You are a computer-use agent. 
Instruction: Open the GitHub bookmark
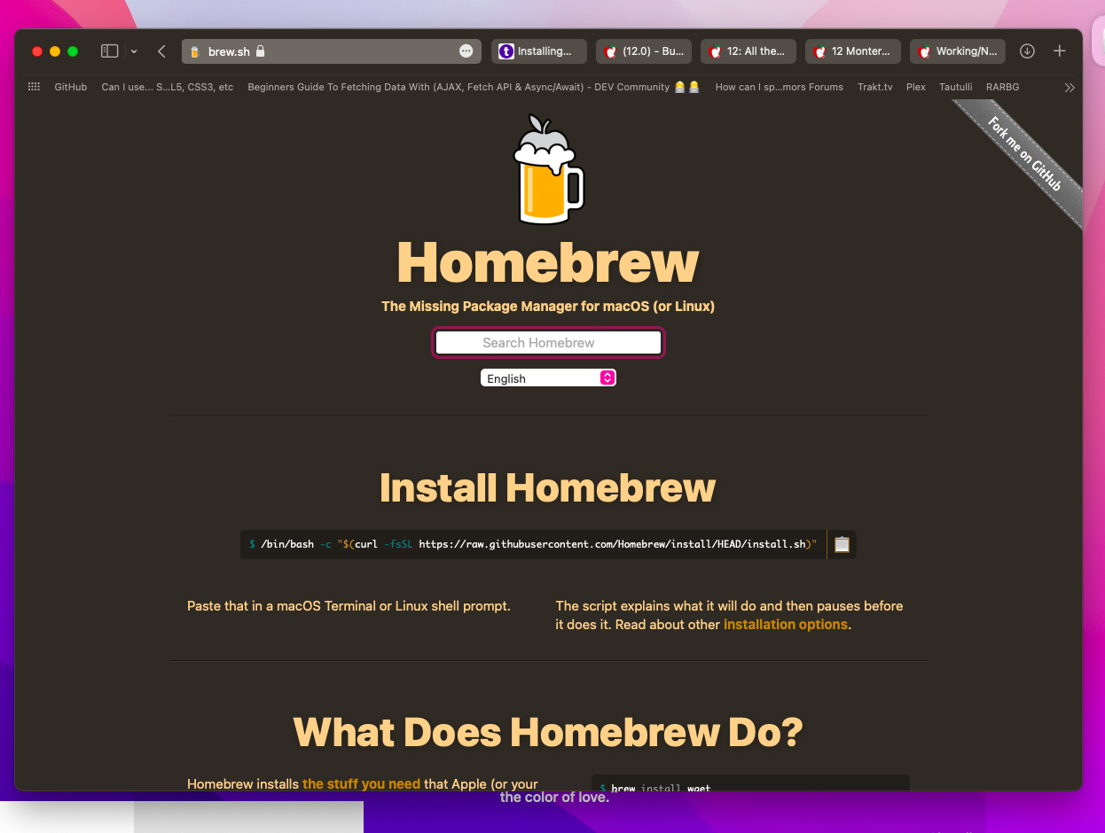[71, 87]
